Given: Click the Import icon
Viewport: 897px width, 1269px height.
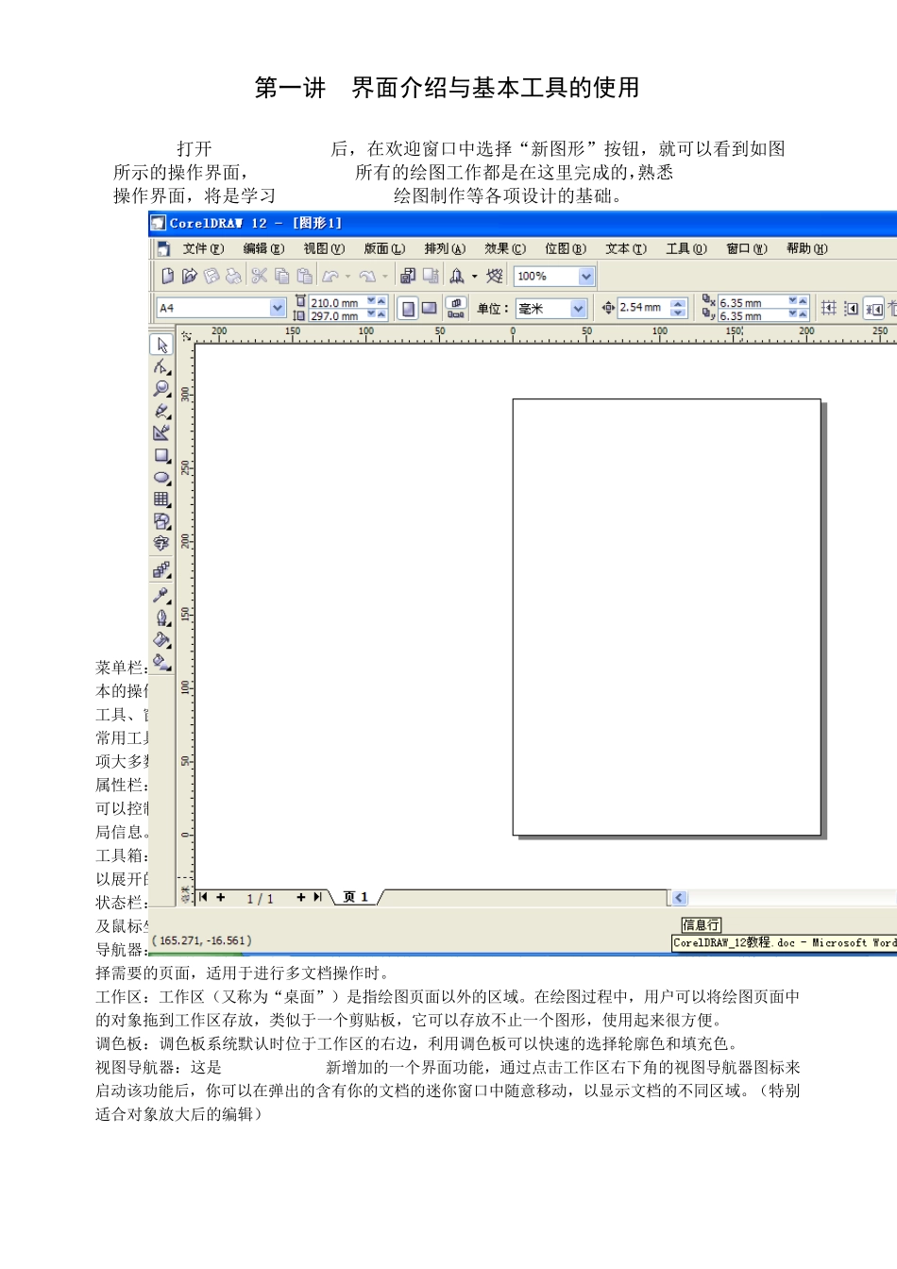Looking at the screenshot, I should [408, 276].
